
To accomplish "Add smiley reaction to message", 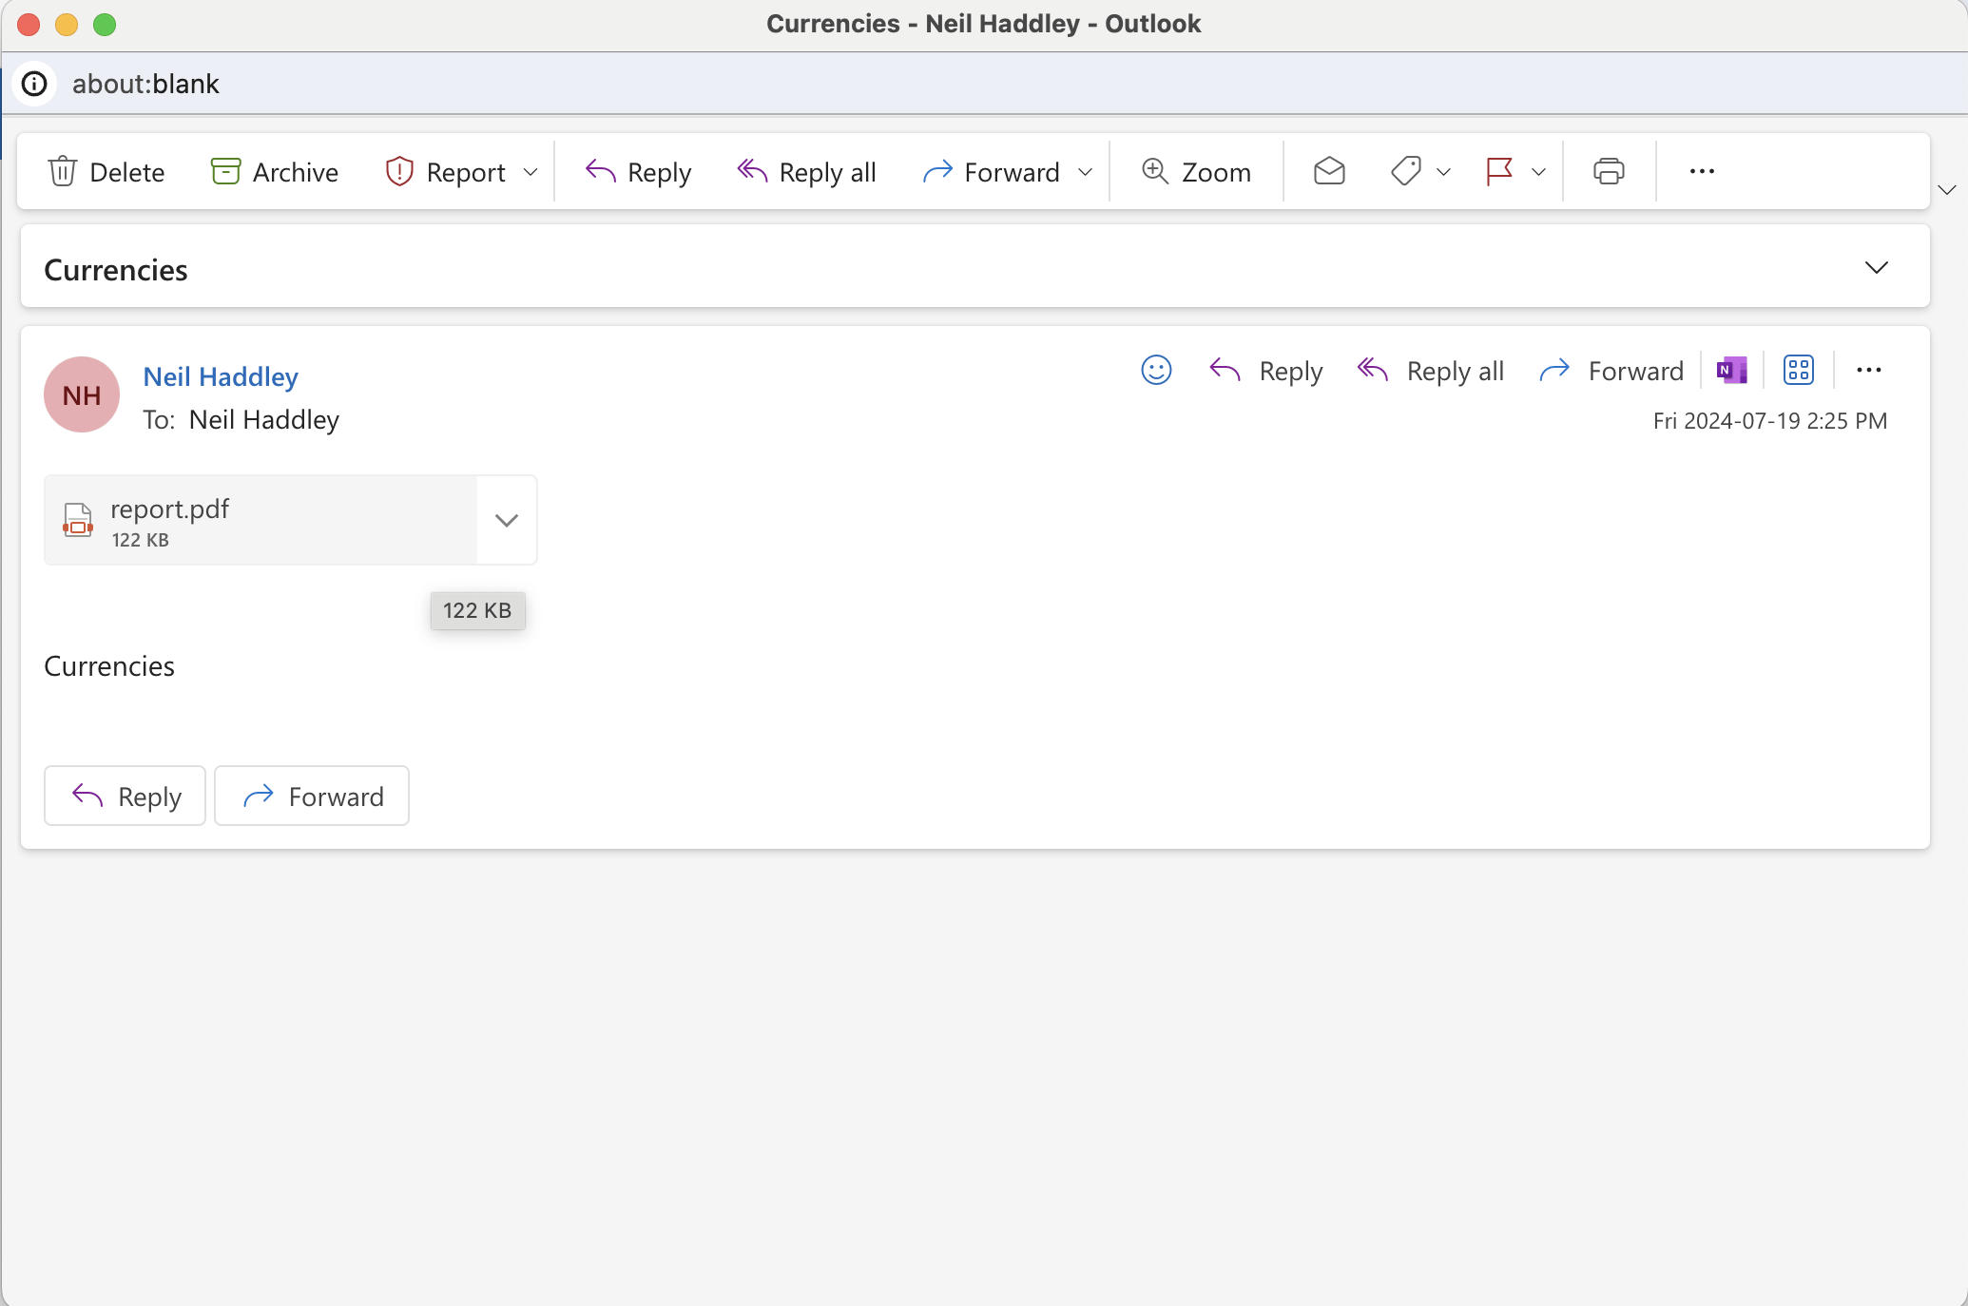I will [1156, 371].
